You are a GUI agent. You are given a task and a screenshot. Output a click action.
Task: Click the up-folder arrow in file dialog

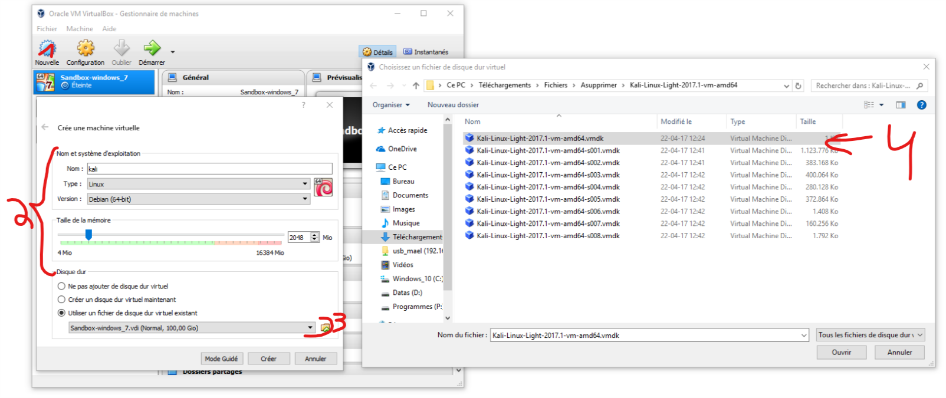tap(416, 85)
